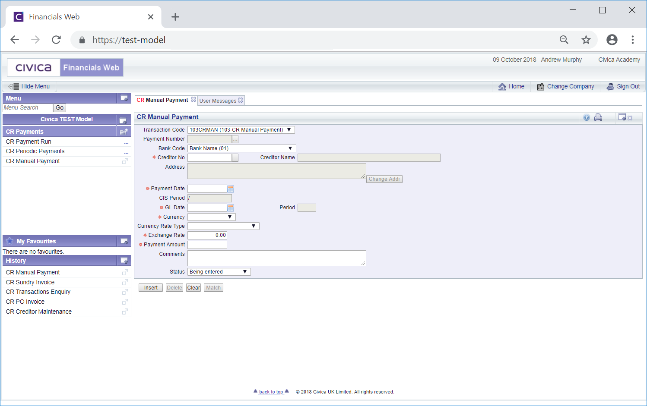Click the browser bookmark star icon
The width and height of the screenshot is (647, 406).
[x=586, y=40]
